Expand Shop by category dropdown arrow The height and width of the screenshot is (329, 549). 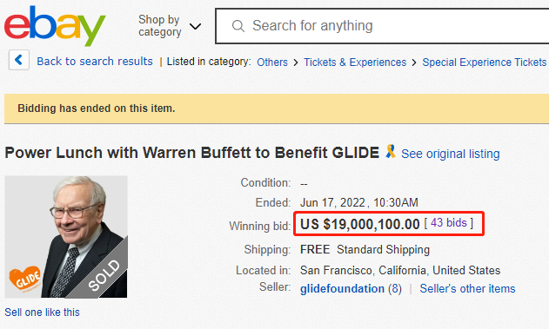point(195,26)
